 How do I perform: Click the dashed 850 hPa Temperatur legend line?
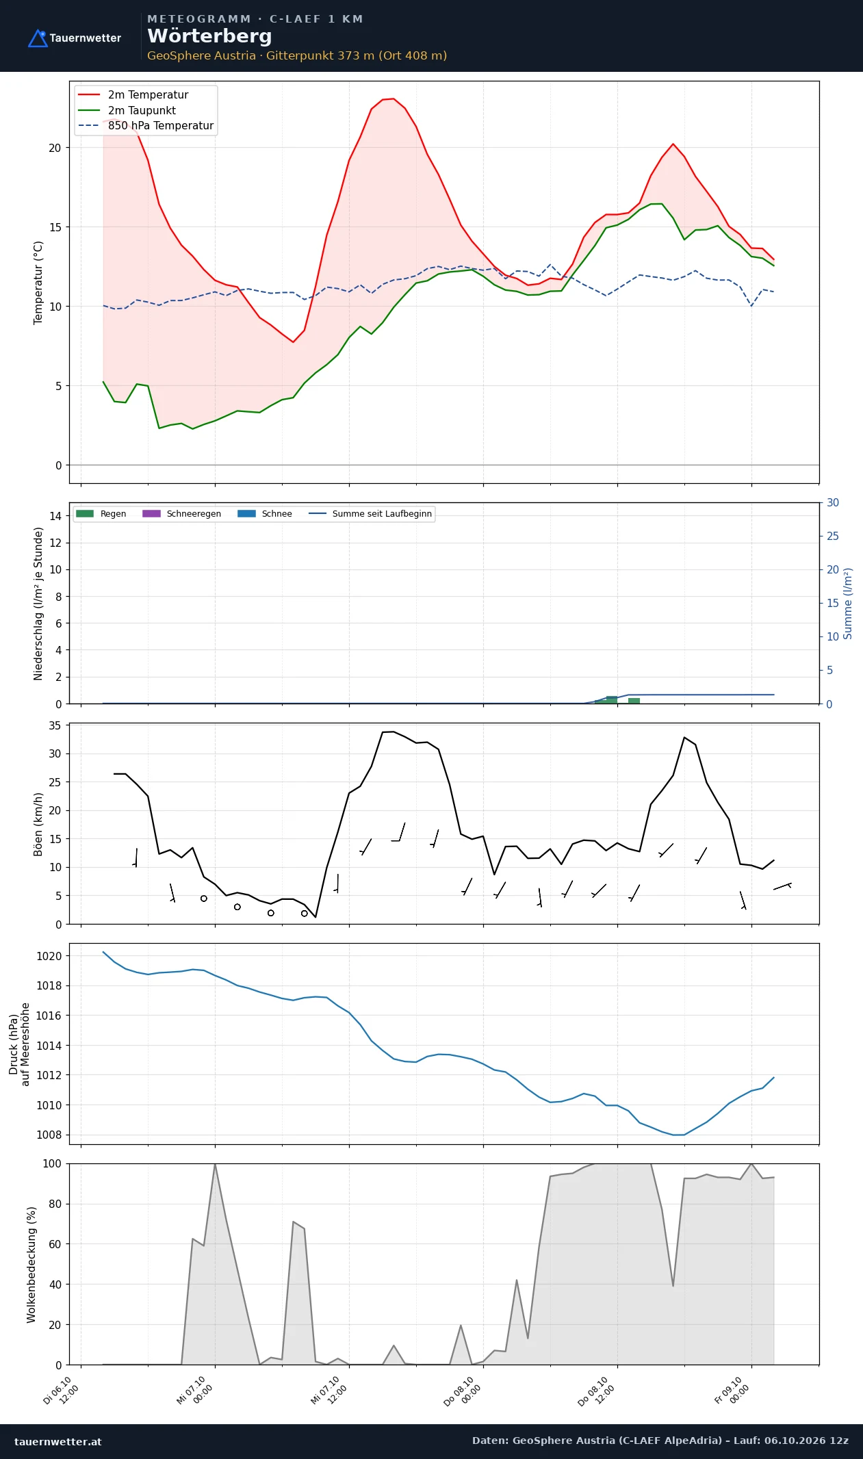90,126
